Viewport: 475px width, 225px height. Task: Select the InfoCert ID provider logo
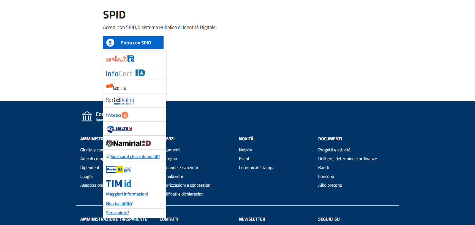click(125, 73)
